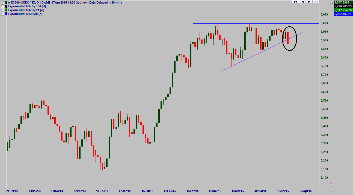Click the 15Apr15 date axis label
This screenshot has width=353, height=195.
pyautogui.click(x=283, y=191)
